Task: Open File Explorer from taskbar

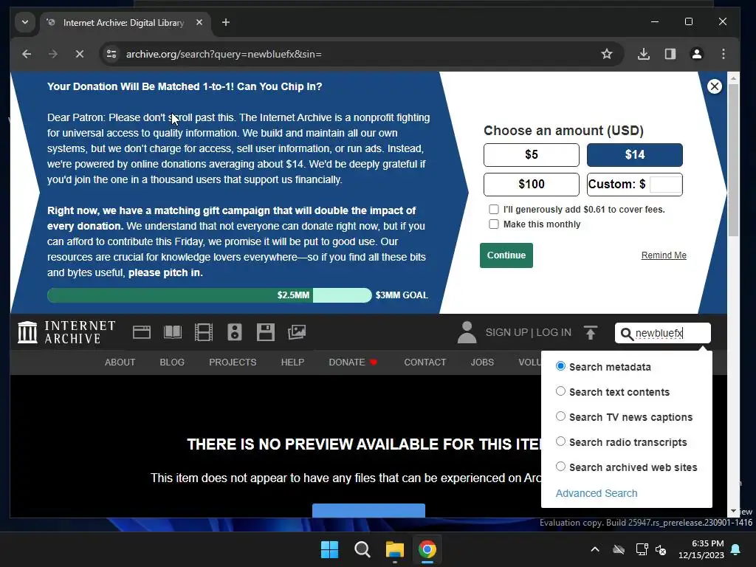Action: (x=394, y=549)
